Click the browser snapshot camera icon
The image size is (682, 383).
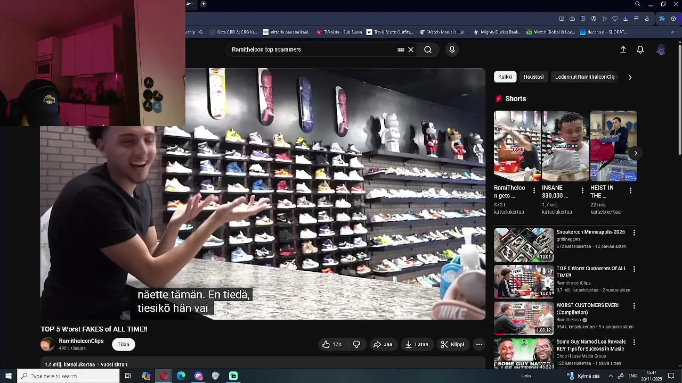coord(572,19)
